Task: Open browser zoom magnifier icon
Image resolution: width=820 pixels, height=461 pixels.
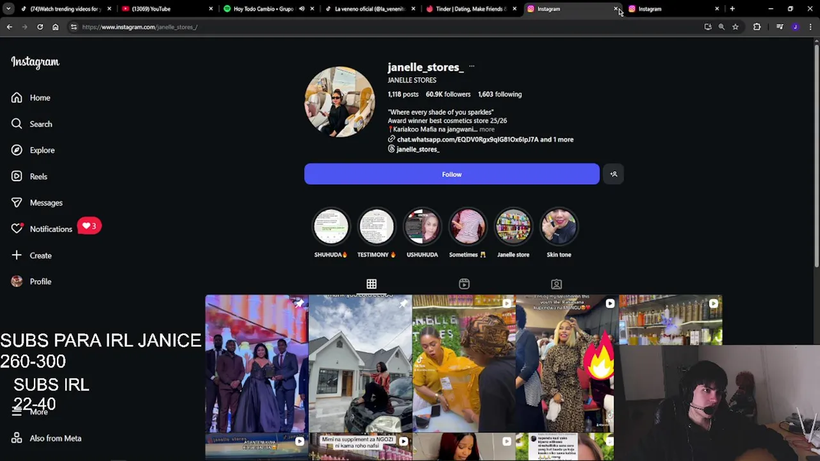Action: [x=721, y=27]
